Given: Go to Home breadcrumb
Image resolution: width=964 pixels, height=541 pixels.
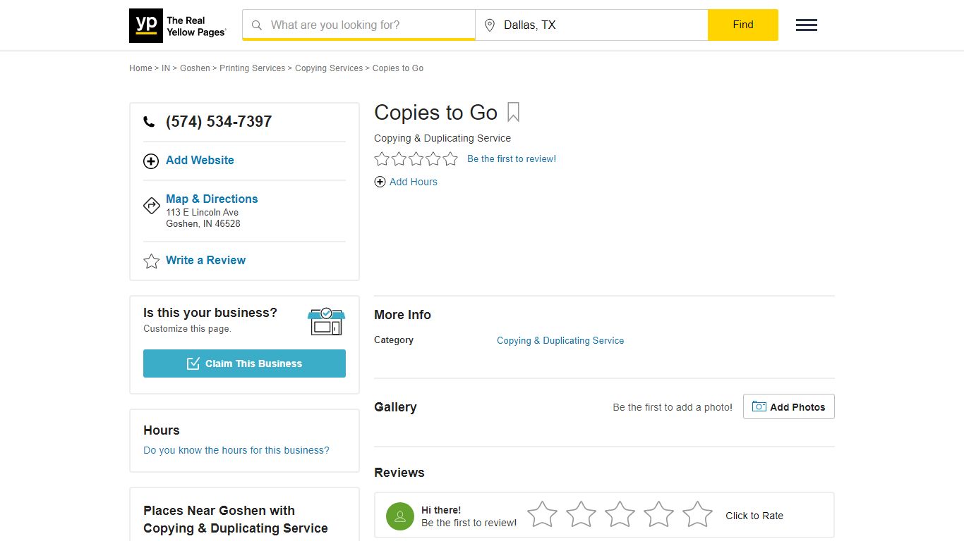Looking at the screenshot, I should click(x=140, y=68).
